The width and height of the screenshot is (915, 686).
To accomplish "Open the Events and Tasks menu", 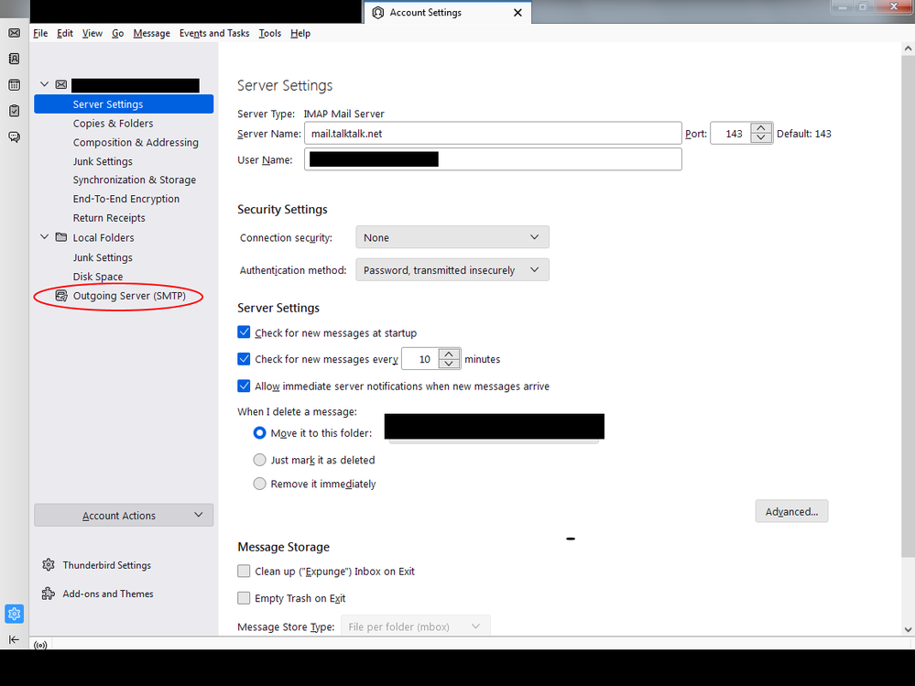I will point(214,33).
